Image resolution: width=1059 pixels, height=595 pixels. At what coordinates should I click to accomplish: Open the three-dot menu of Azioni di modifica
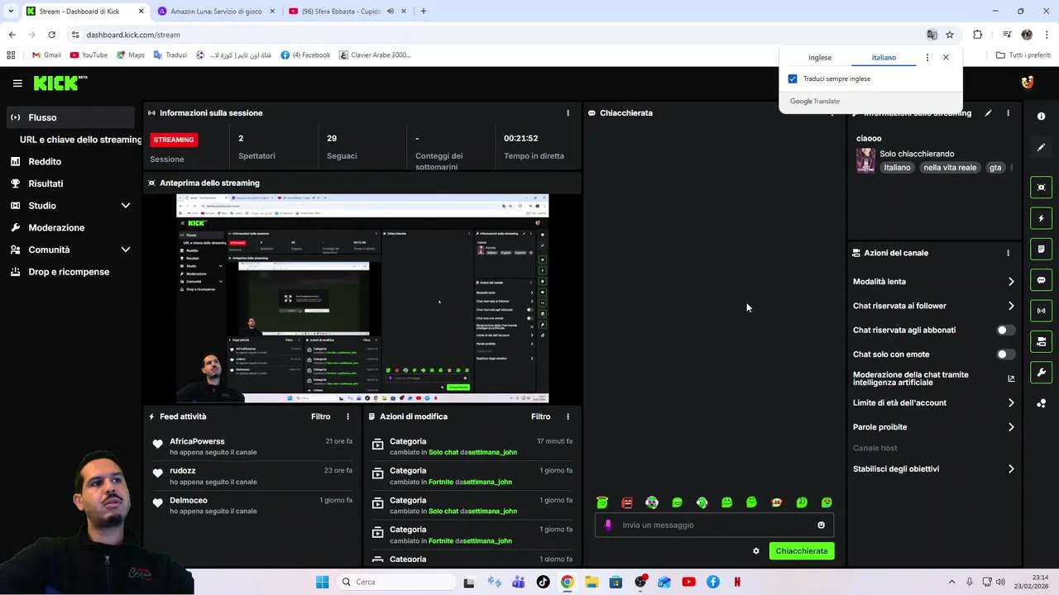(568, 416)
